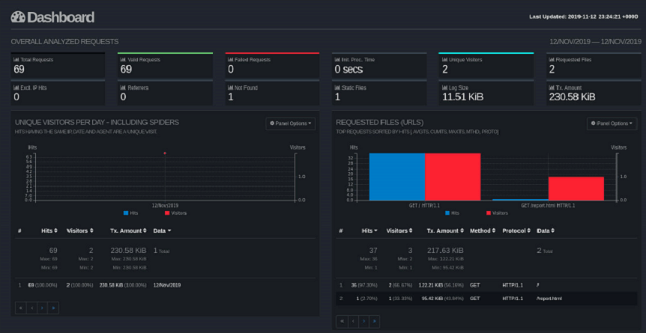
Task: Jump to first page in Requested Files table
Action: click(342, 321)
